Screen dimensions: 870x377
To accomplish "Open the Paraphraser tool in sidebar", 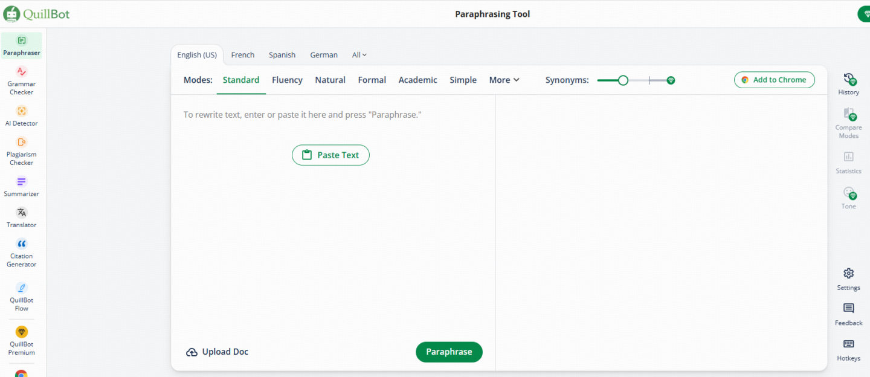I will pos(22,46).
